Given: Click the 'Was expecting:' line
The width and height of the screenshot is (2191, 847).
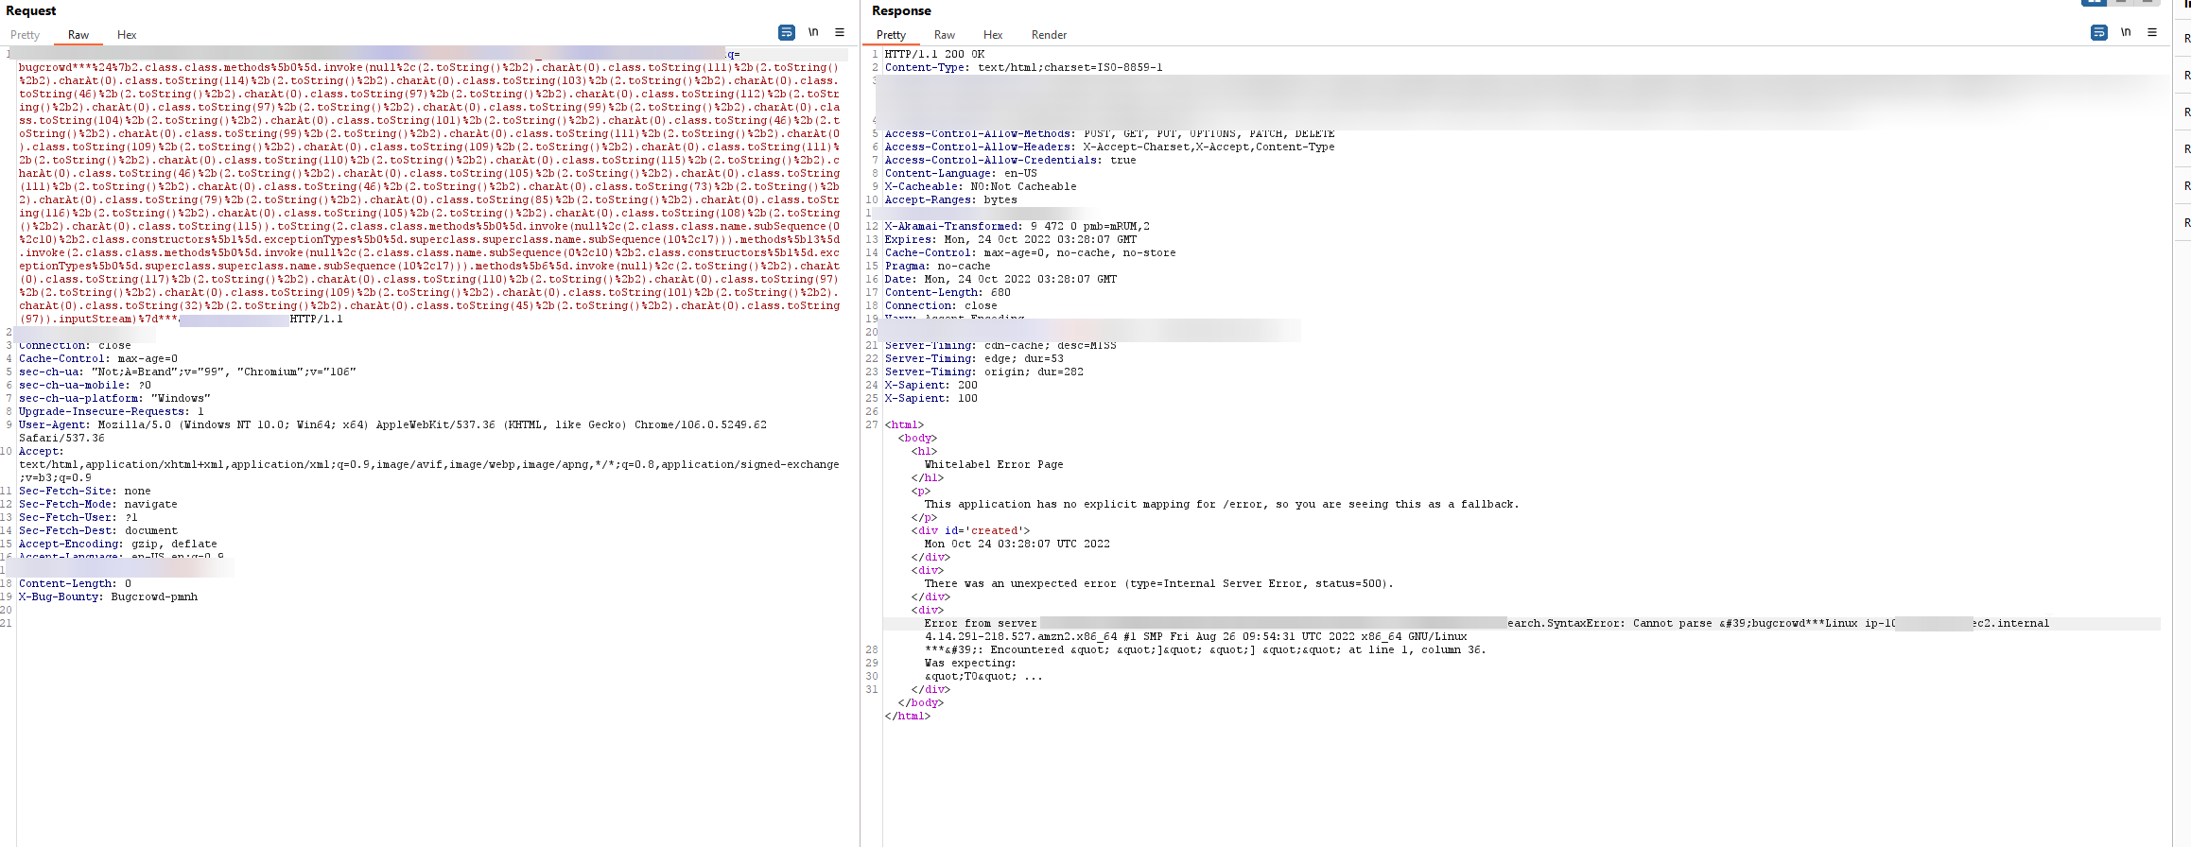Looking at the screenshot, I should pyautogui.click(x=971, y=664).
